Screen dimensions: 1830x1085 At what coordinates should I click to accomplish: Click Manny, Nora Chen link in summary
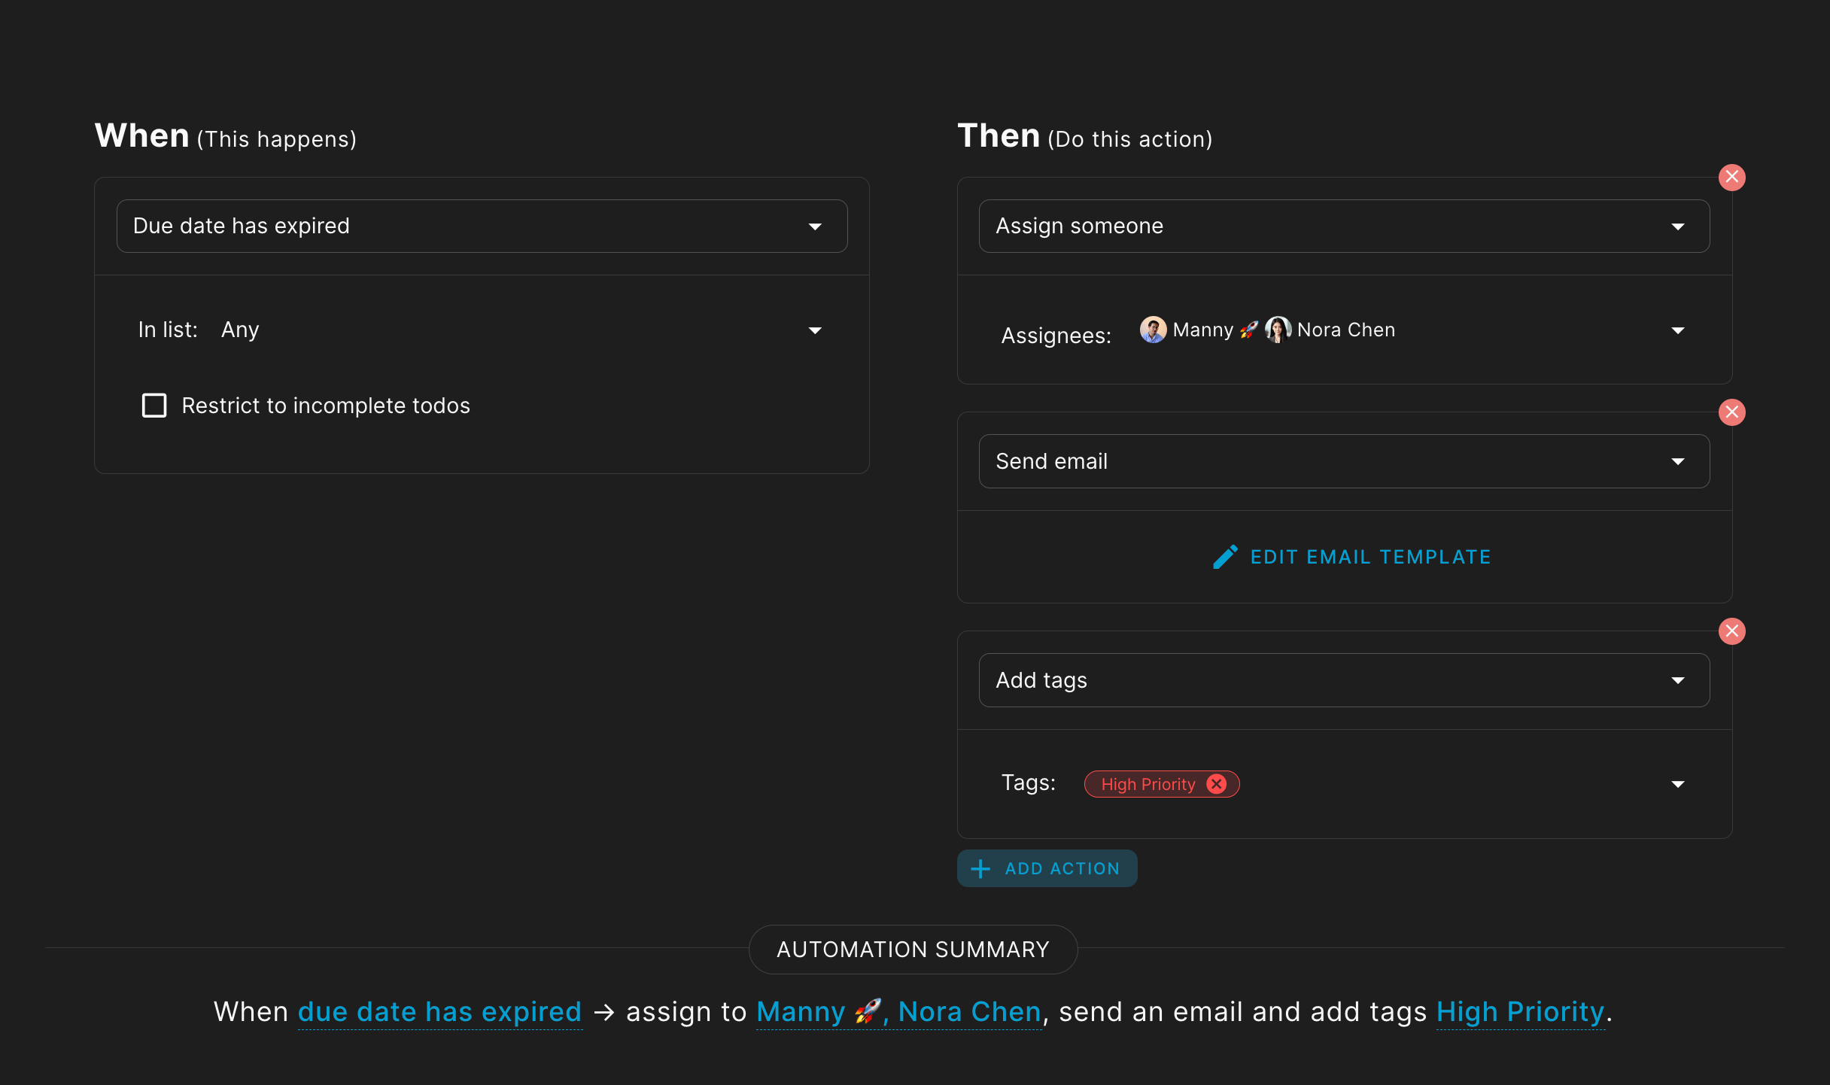898,1012
